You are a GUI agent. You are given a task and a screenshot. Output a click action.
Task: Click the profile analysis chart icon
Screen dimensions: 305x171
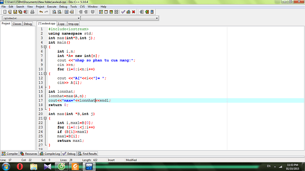pos(128,12)
